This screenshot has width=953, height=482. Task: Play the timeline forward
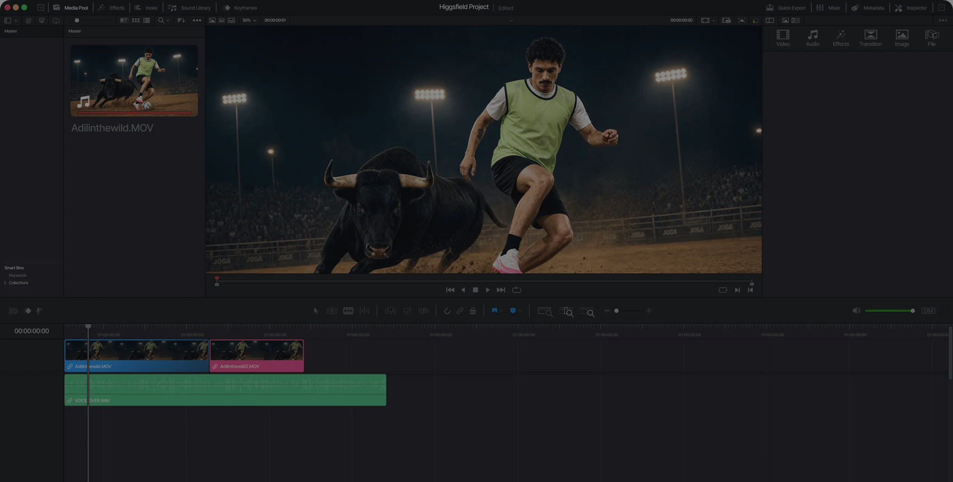(487, 290)
